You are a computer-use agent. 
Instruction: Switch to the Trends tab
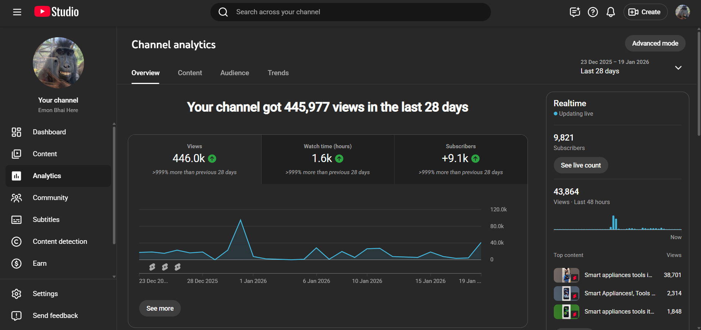[278, 73]
